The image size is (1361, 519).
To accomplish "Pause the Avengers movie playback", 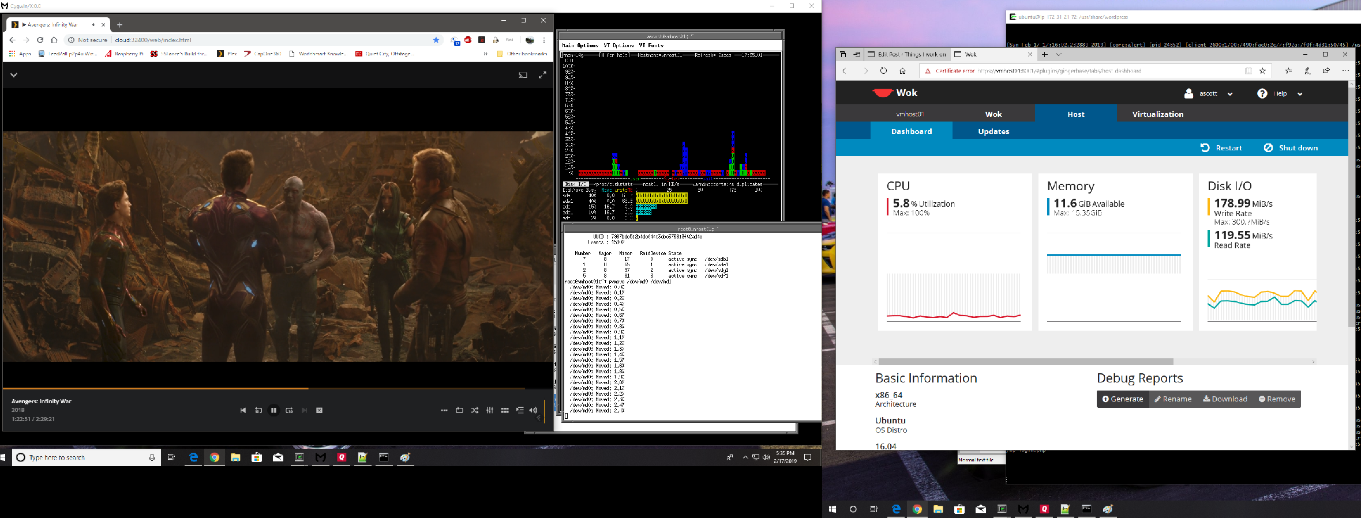I will point(274,410).
